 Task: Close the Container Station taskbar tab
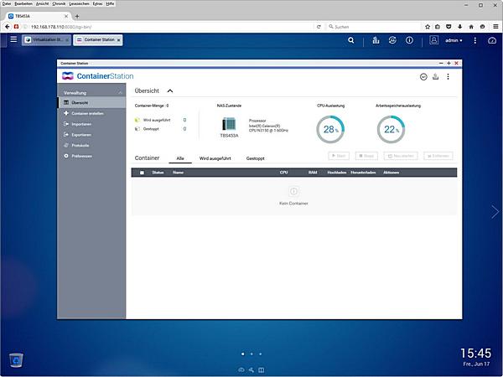(118, 40)
